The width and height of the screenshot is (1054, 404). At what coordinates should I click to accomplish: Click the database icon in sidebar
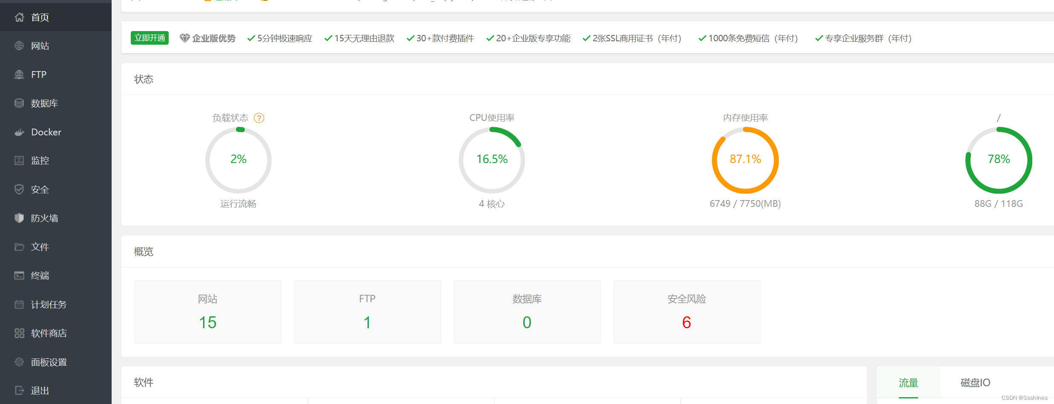tap(19, 103)
